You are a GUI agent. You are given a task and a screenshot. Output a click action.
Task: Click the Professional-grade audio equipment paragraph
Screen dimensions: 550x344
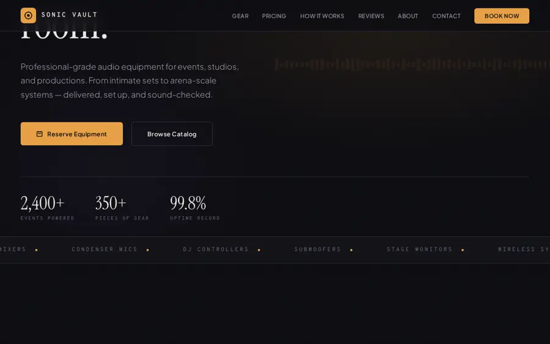[x=130, y=81]
